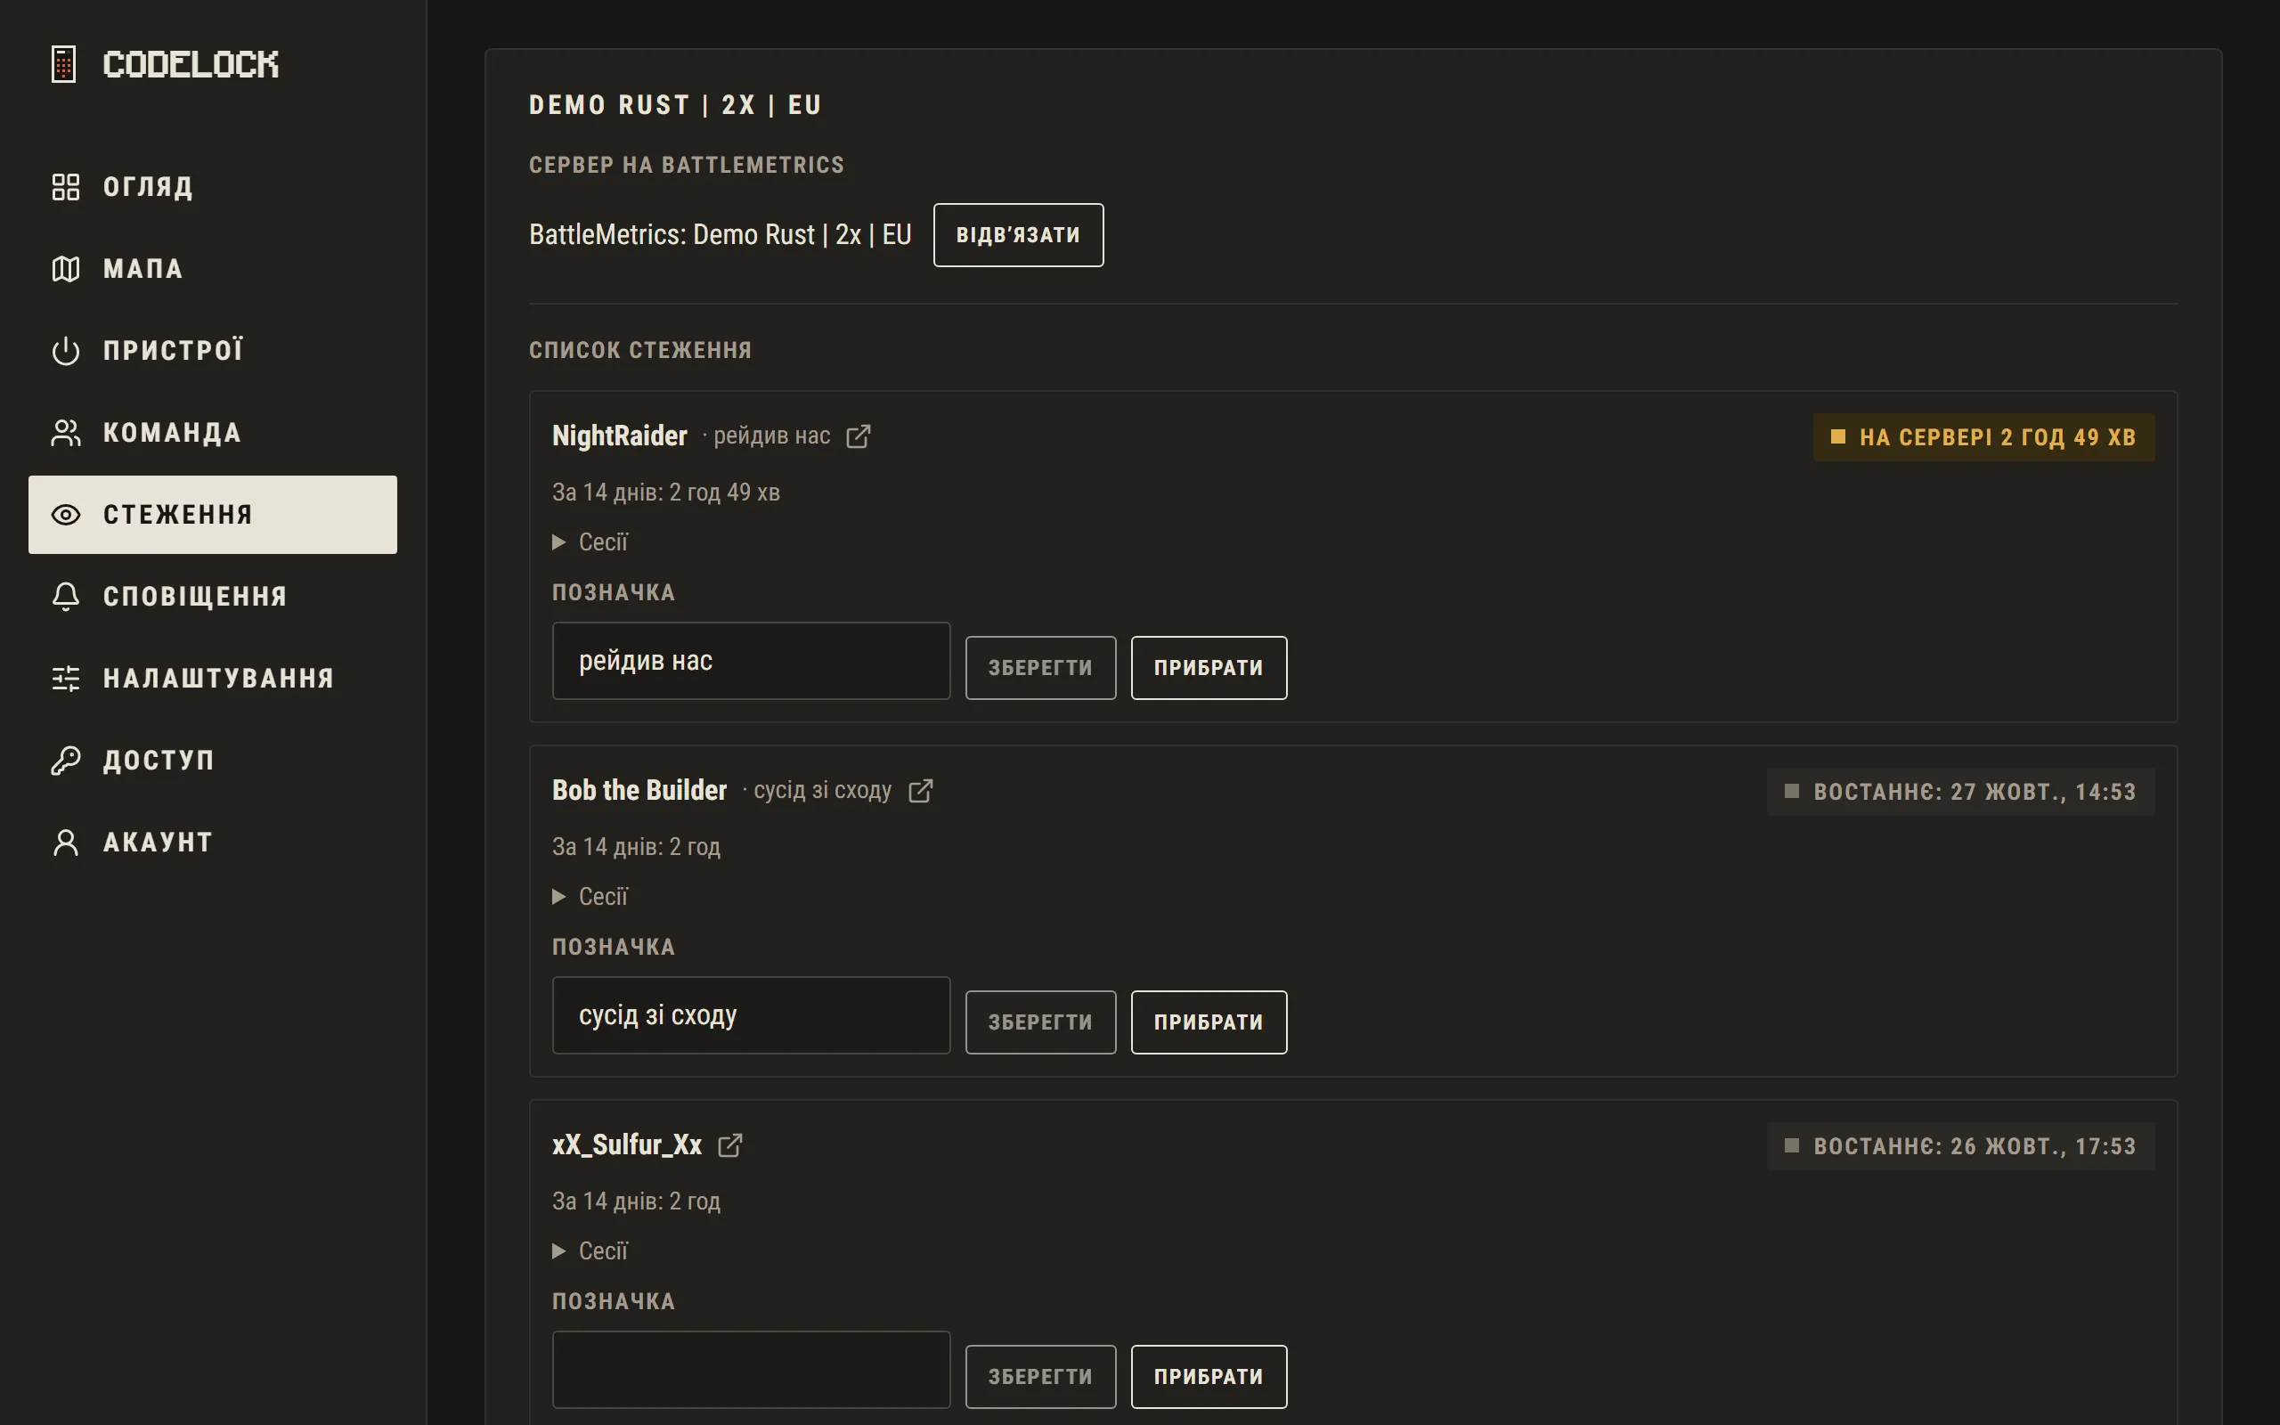Click the NightRaider player name
This screenshot has width=2280, height=1425.
click(x=620, y=436)
